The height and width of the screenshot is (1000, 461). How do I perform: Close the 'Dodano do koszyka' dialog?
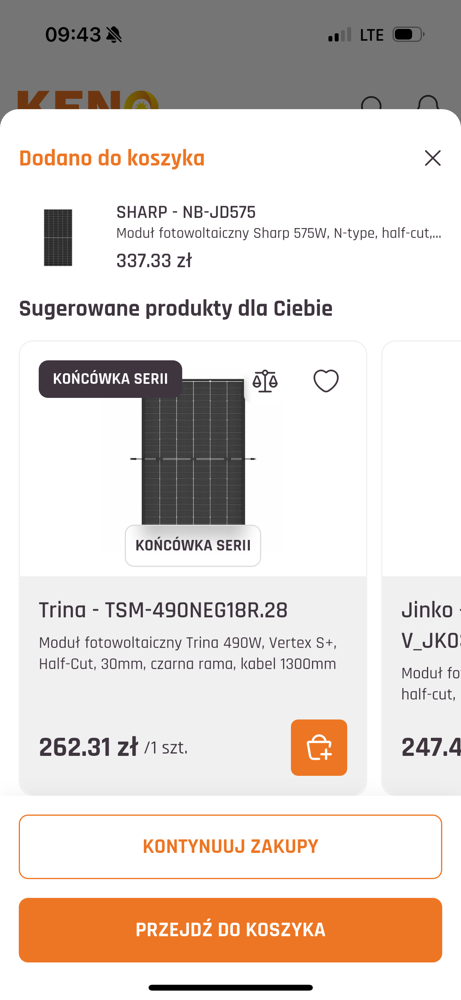432,158
